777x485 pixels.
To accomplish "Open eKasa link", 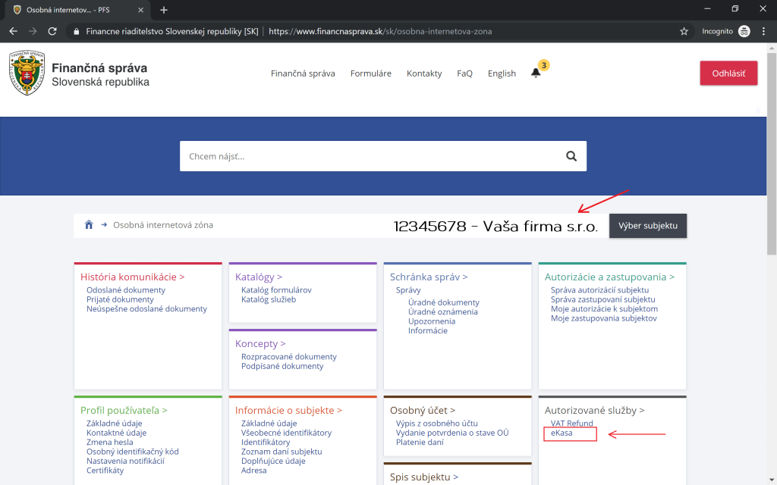I will point(562,433).
